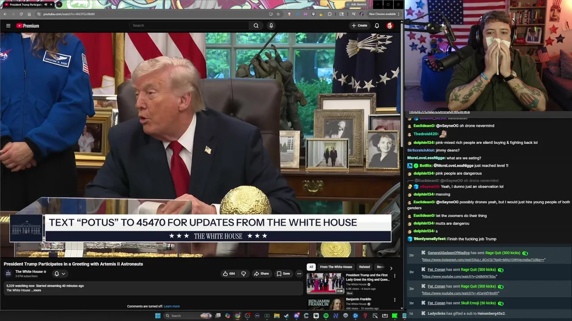The height and width of the screenshot is (321, 572).
Task: Open Task View on the taskbar
Action: tap(218, 316)
